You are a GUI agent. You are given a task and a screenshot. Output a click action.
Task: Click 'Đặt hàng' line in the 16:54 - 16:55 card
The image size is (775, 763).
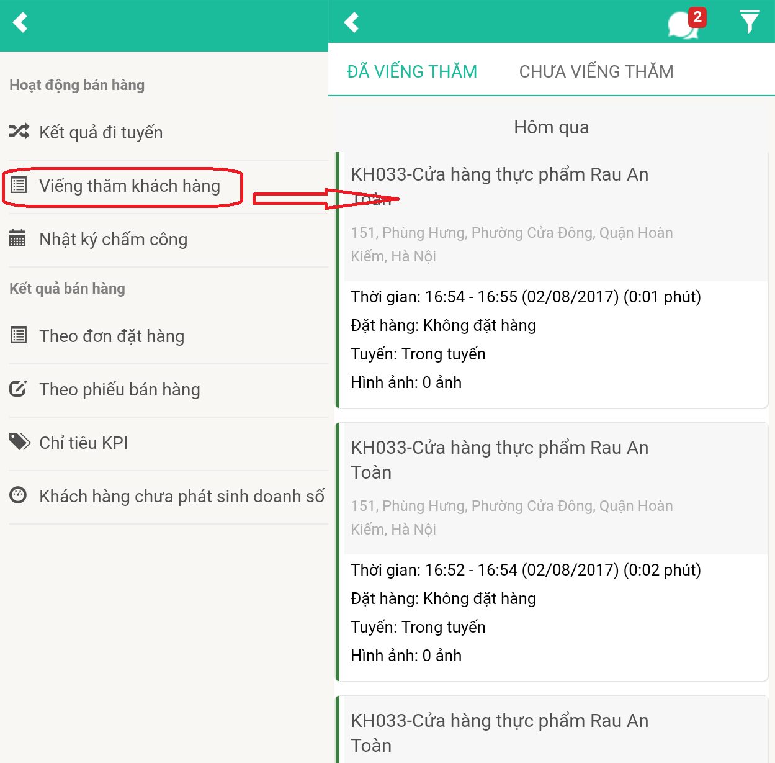pos(443,325)
